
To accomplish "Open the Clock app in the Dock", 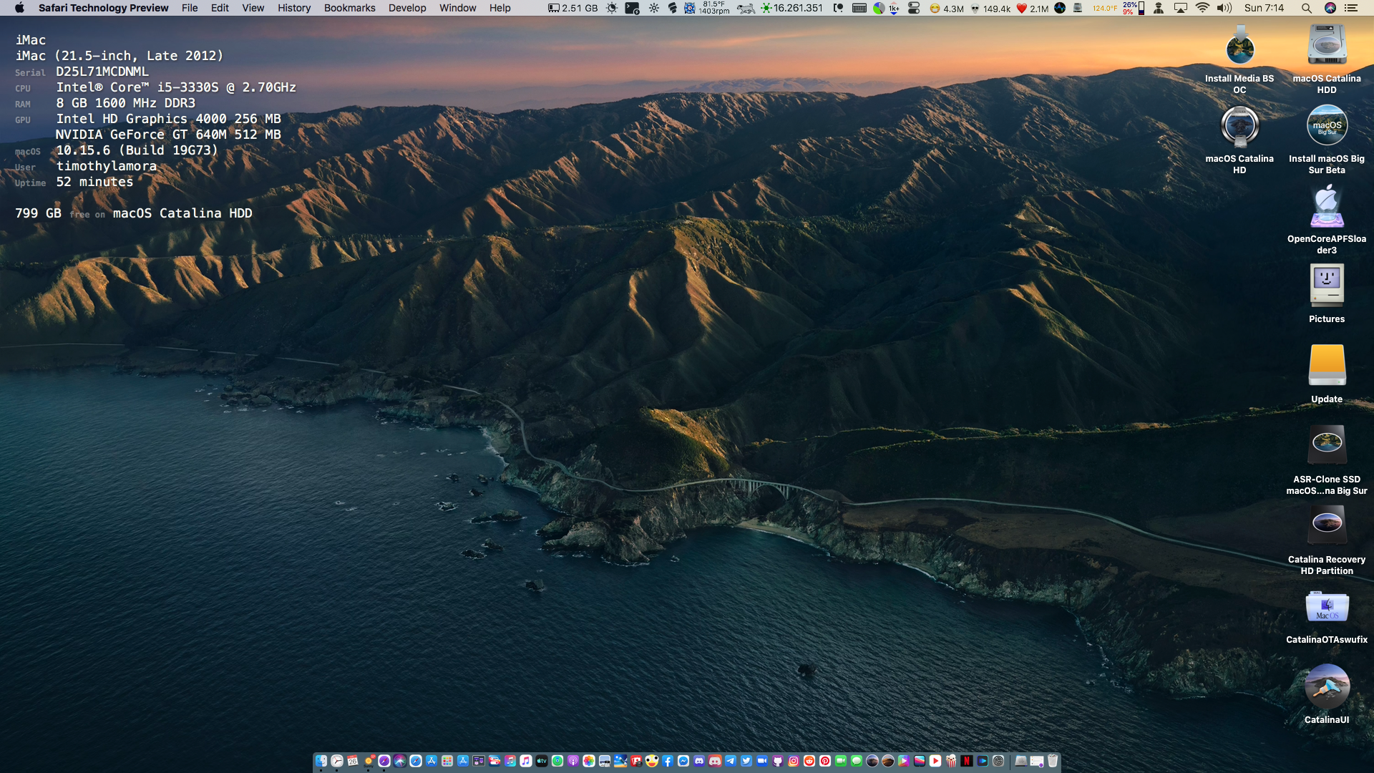I will pyautogui.click(x=337, y=761).
